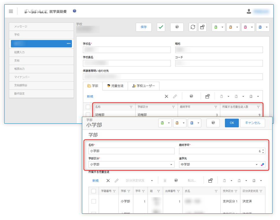Click help icon in 学部 tab toolbar
Screen dimensions: 280x220
point(191,96)
